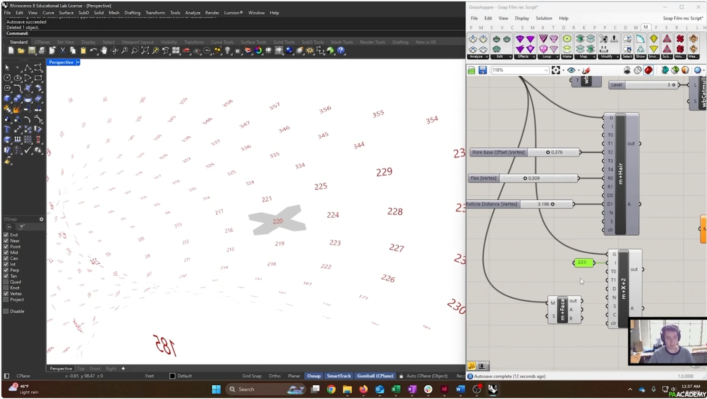Viewport: 707px width, 399px height.
Task: Click the Save icon in Rhino Standard toolbar
Action: tap(32, 50)
